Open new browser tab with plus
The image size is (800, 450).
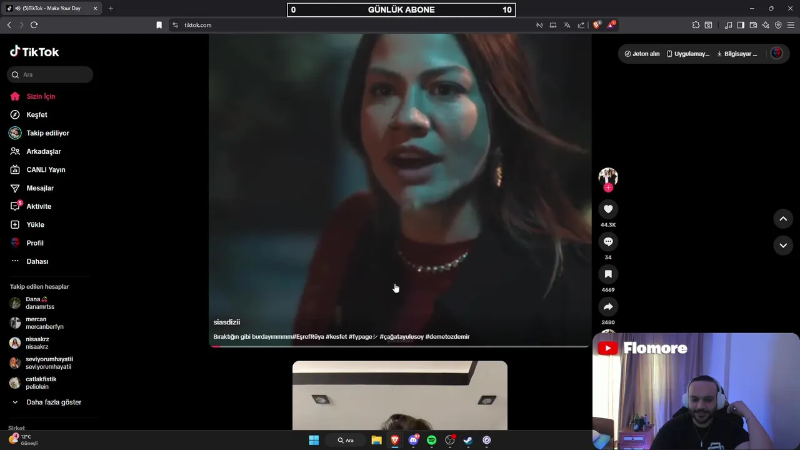(111, 8)
